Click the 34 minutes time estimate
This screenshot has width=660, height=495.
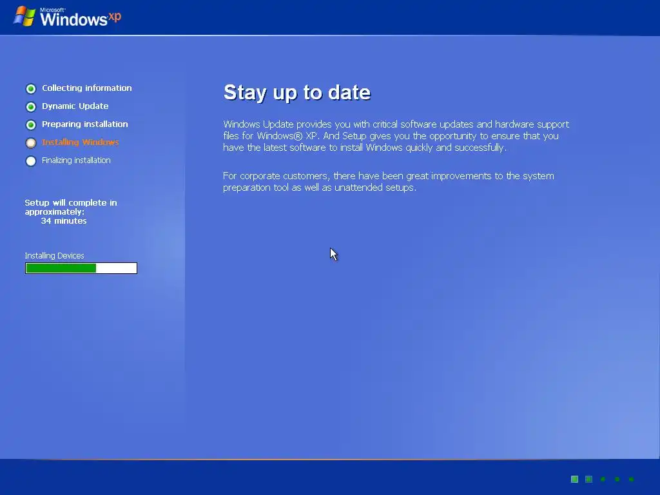[x=64, y=220]
